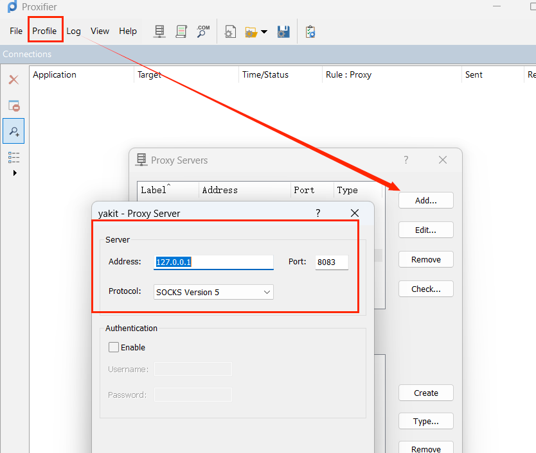
Task: Open the Name Resolution .COM icon
Action: tap(203, 31)
